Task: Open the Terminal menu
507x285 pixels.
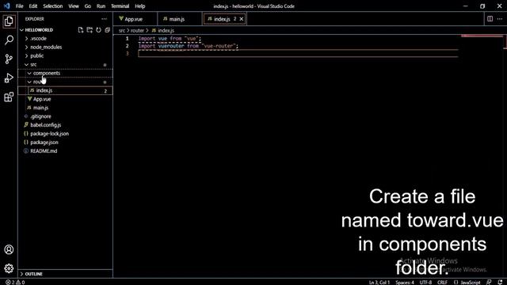Action: pyautogui.click(x=120, y=6)
